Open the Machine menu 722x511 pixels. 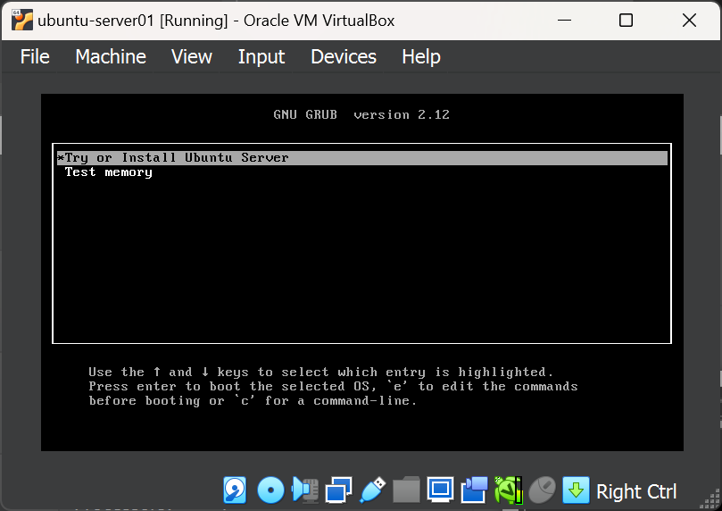click(x=111, y=56)
